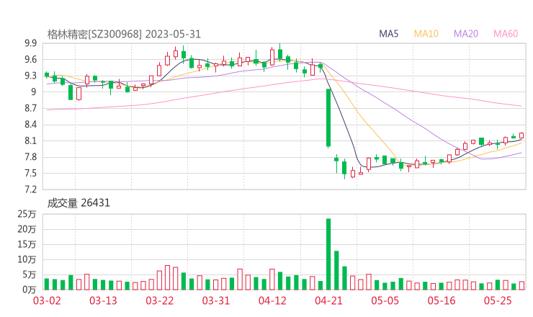Click the 9.3 price axis label
The width and height of the screenshot is (533, 317).
pos(30,76)
